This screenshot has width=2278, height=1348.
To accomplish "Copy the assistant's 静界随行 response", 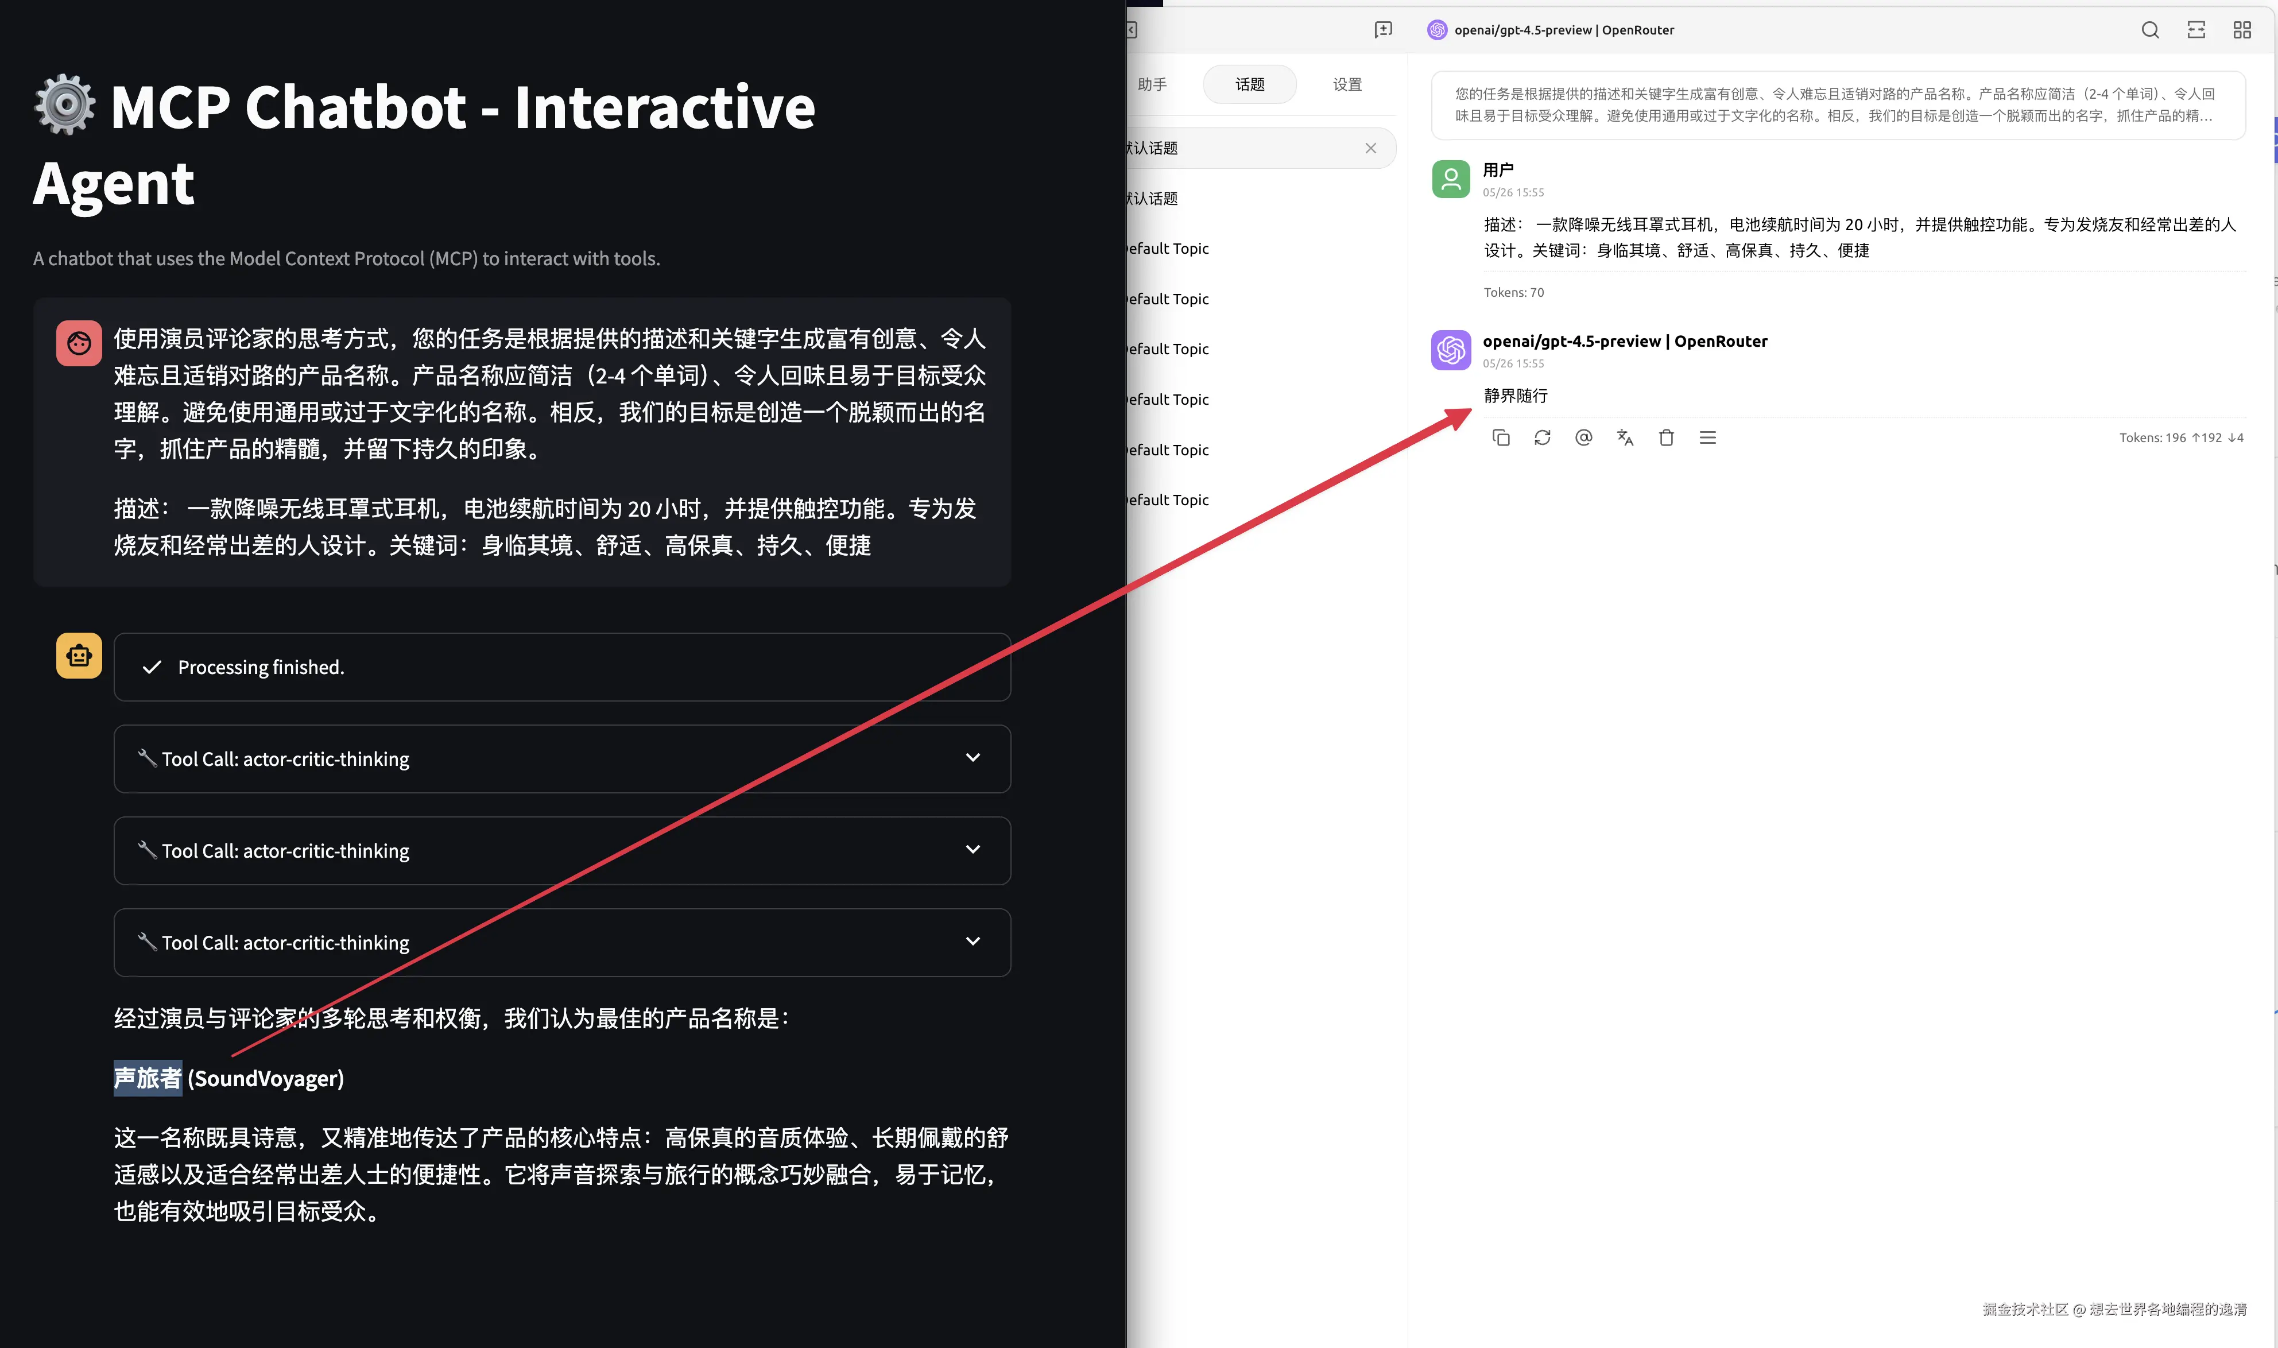I will coord(1501,437).
